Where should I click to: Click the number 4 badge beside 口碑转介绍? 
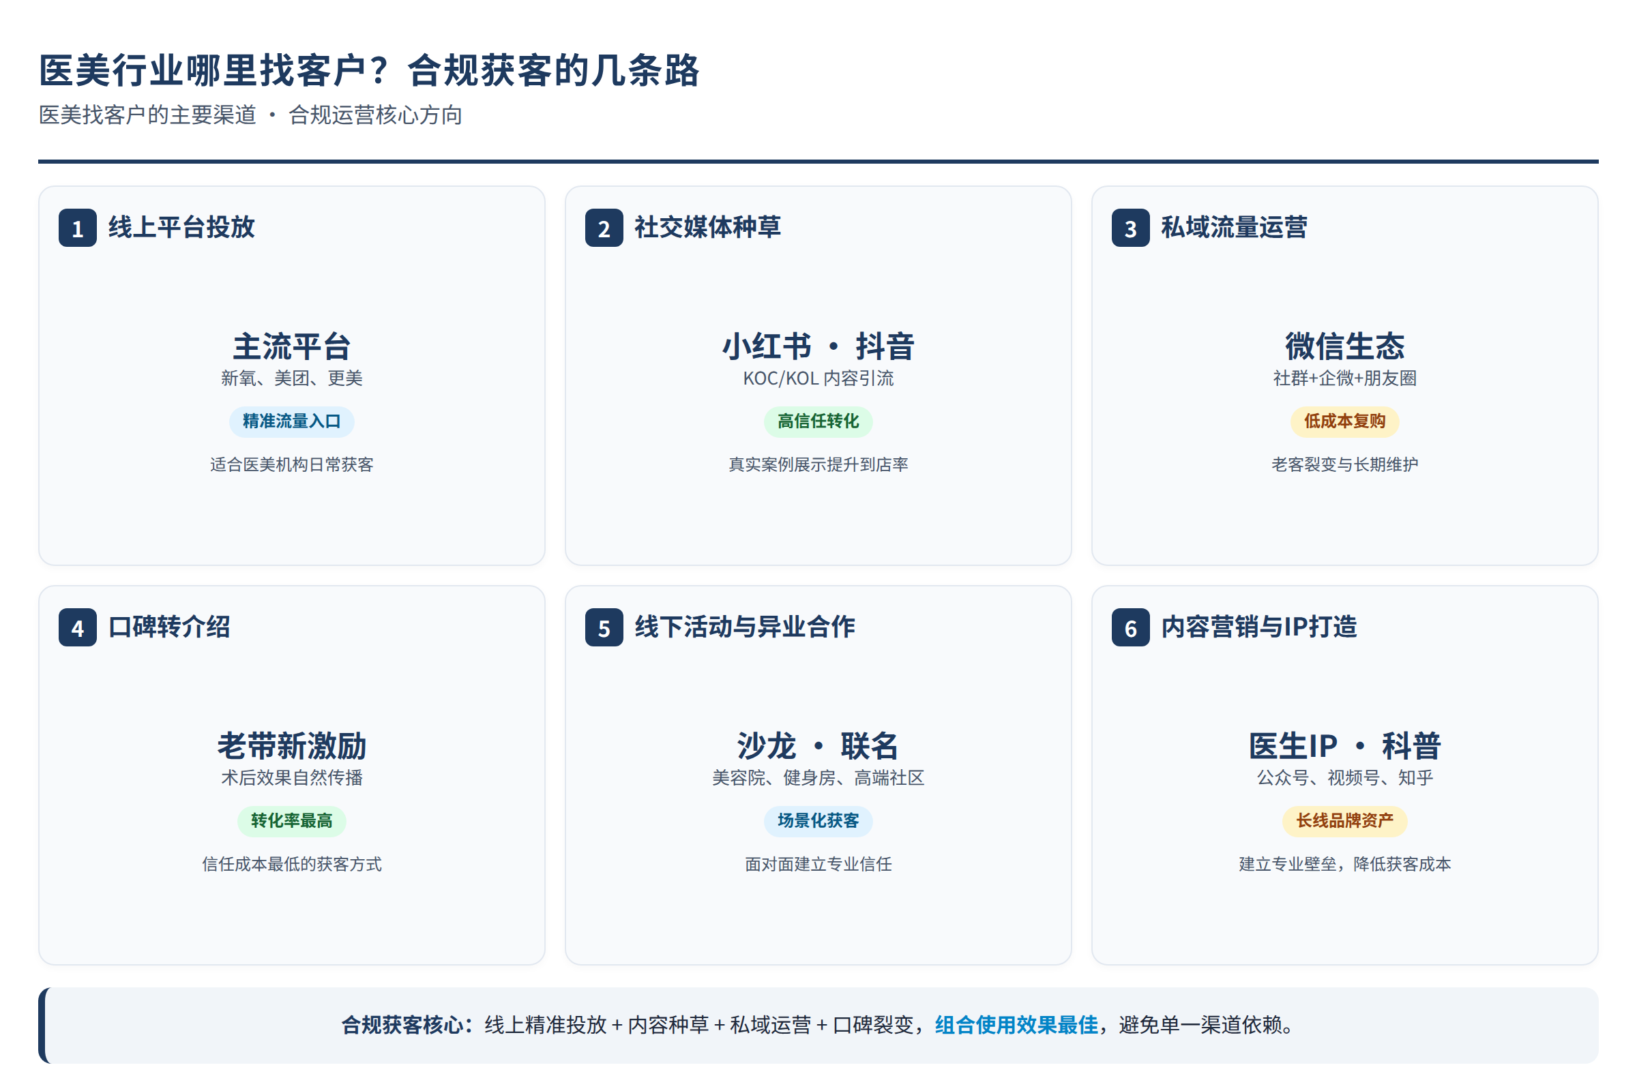(77, 627)
